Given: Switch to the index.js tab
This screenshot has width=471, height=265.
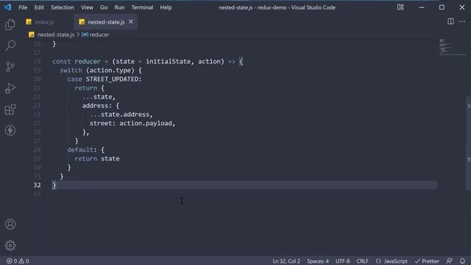Looking at the screenshot, I should point(44,22).
